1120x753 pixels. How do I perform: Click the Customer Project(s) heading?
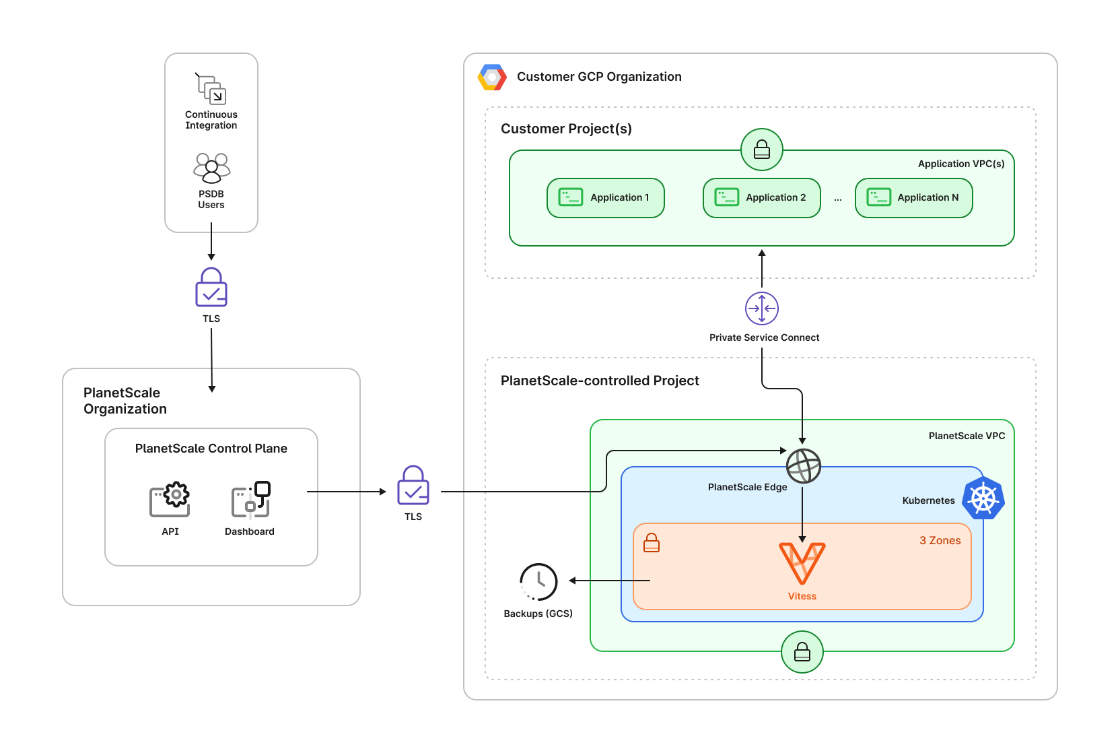[x=566, y=128]
